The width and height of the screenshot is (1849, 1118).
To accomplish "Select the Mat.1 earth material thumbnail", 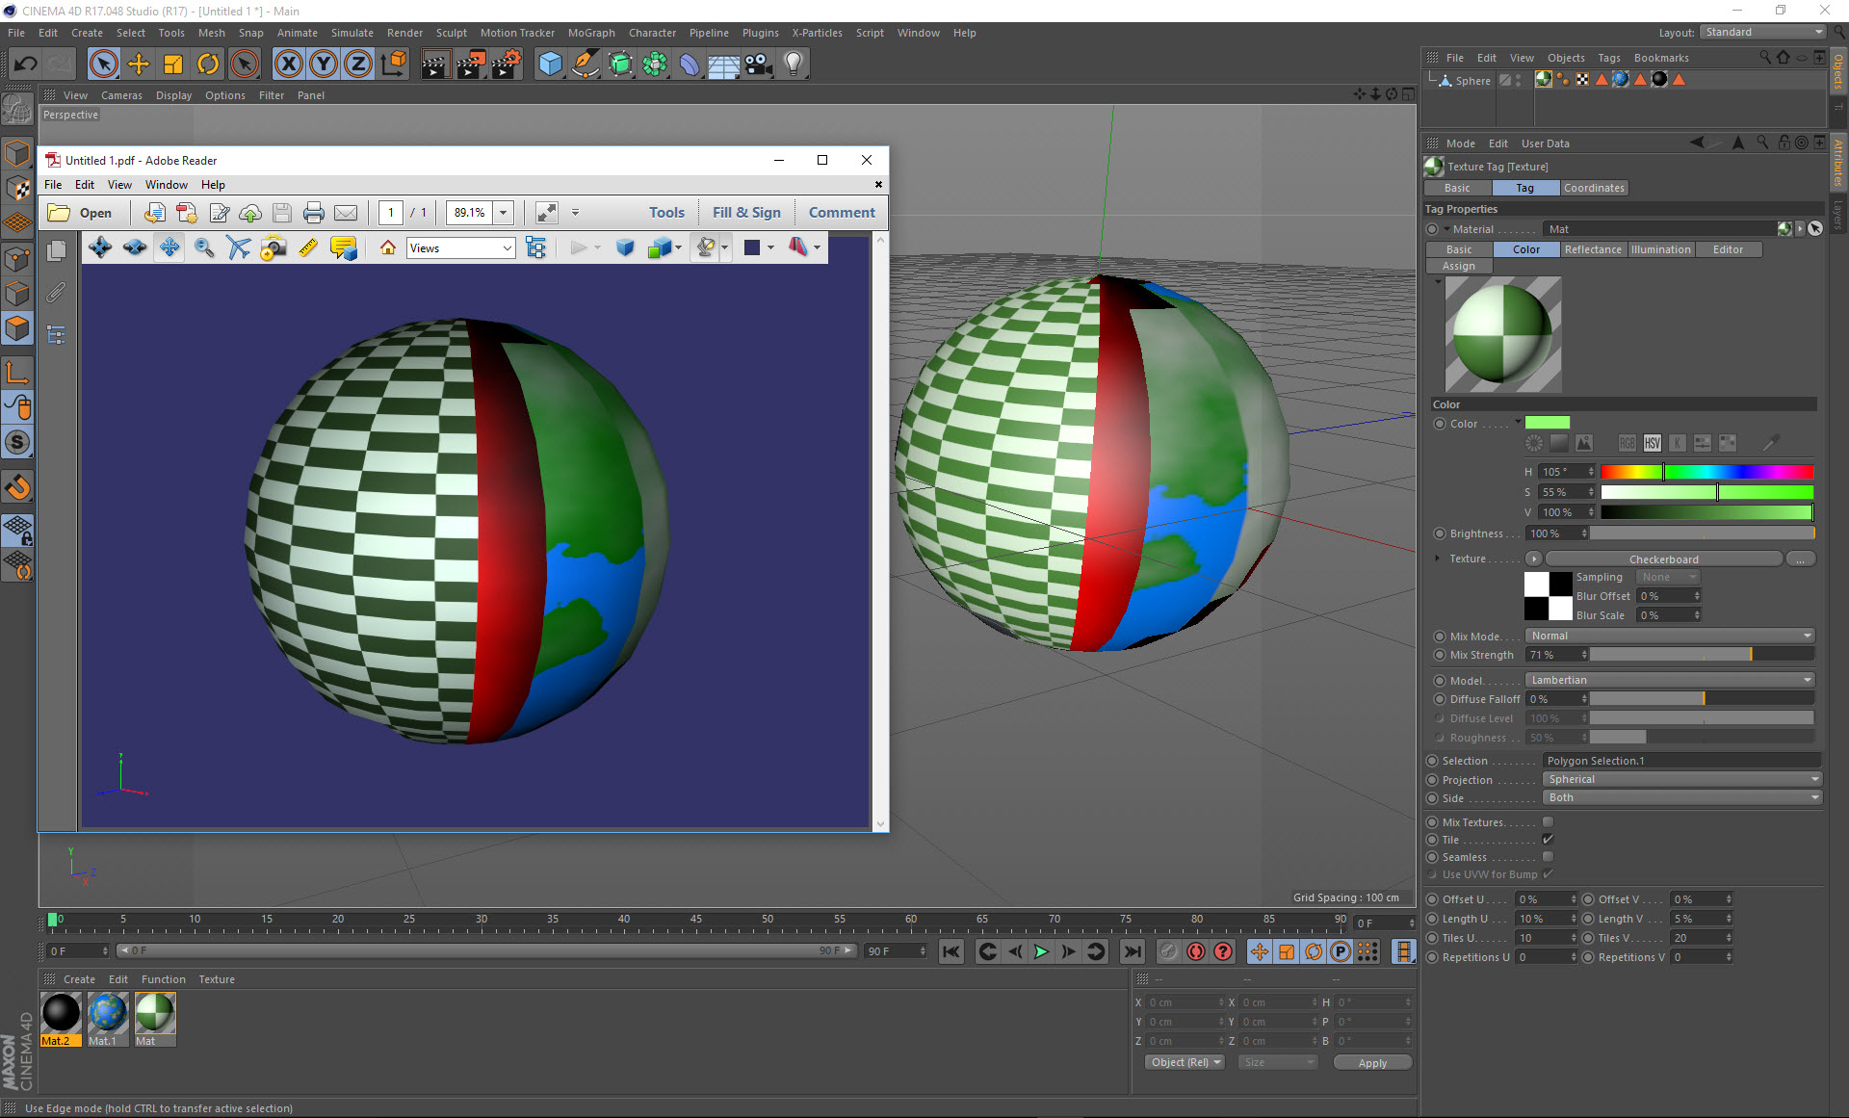I will [x=107, y=1014].
